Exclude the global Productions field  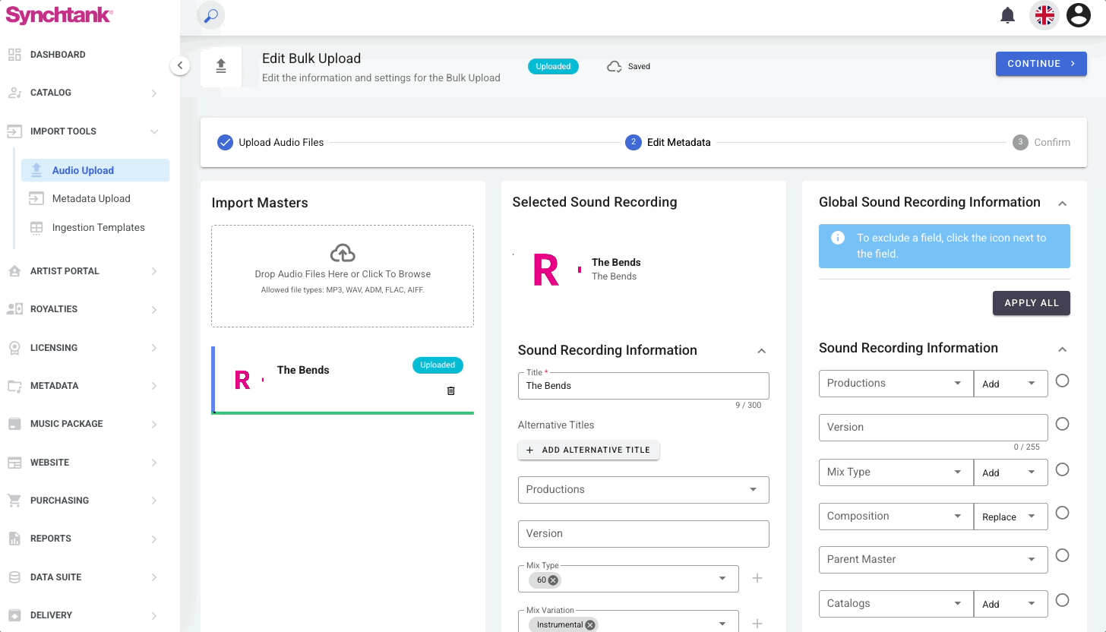click(1063, 381)
